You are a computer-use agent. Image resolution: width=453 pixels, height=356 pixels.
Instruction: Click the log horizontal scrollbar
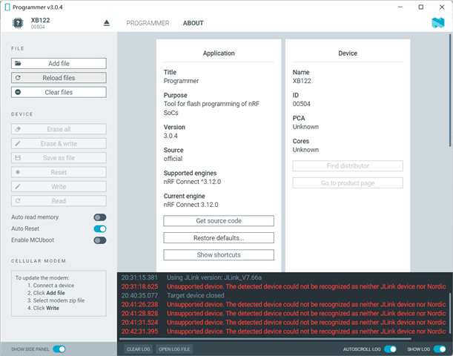point(265,339)
